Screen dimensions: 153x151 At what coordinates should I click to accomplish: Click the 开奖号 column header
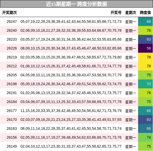[x=116, y=13]
